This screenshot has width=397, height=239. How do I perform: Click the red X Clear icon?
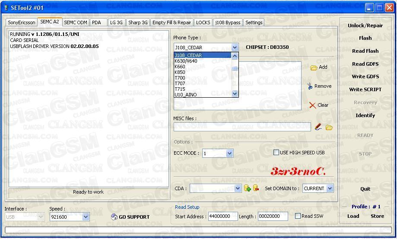pyautogui.click(x=312, y=105)
